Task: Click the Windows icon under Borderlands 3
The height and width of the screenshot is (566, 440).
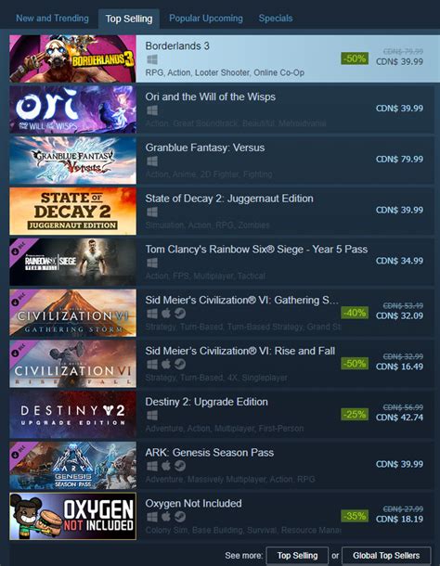Action: (152, 59)
